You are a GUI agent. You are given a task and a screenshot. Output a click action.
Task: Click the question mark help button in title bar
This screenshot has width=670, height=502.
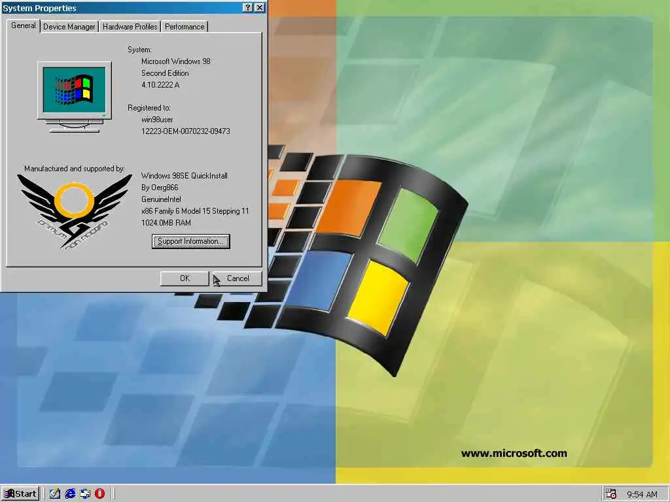pyautogui.click(x=248, y=8)
